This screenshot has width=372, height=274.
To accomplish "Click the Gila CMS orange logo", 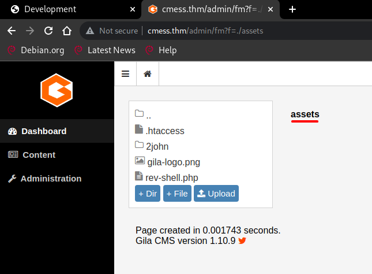I will tap(57, 91).
